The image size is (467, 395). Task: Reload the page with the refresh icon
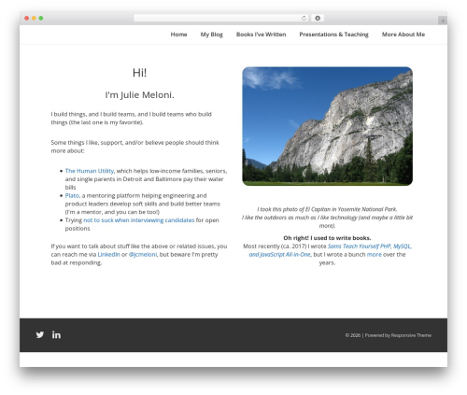pyautogui.click(x=304, y=18)
